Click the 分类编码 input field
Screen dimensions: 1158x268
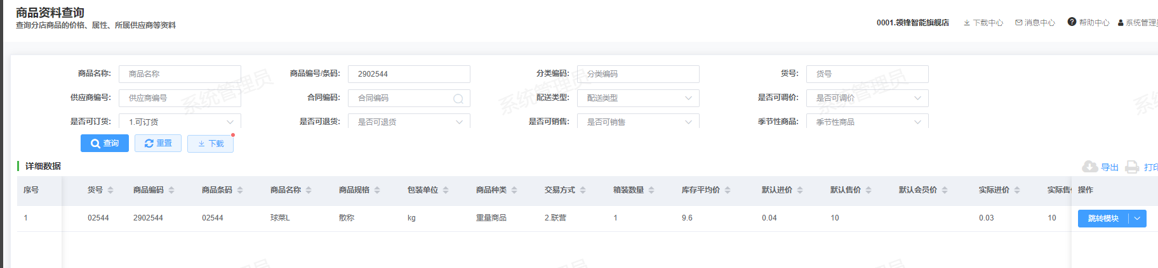coord(638,74)
